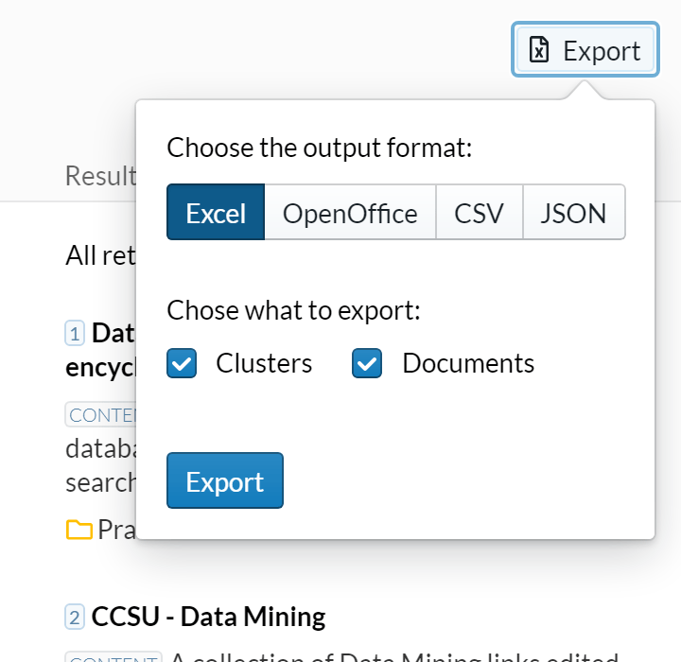
Task: Click the blue Export button in popup
Action: point(225,480)
